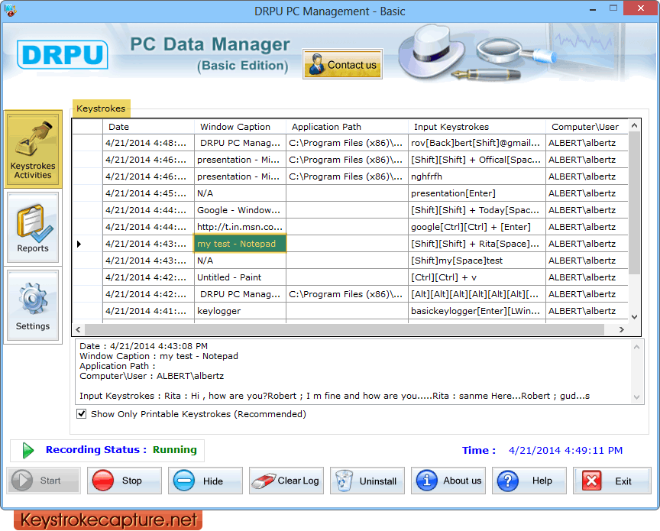
Task: Click the blue Hide minus icon
Action: click(184, 481)
